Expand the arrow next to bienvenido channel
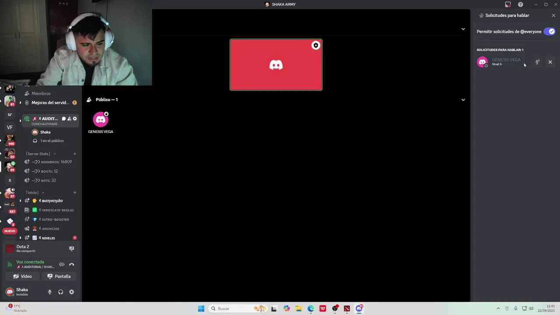Viewport: 560px width, 315px height. [20, 201]
